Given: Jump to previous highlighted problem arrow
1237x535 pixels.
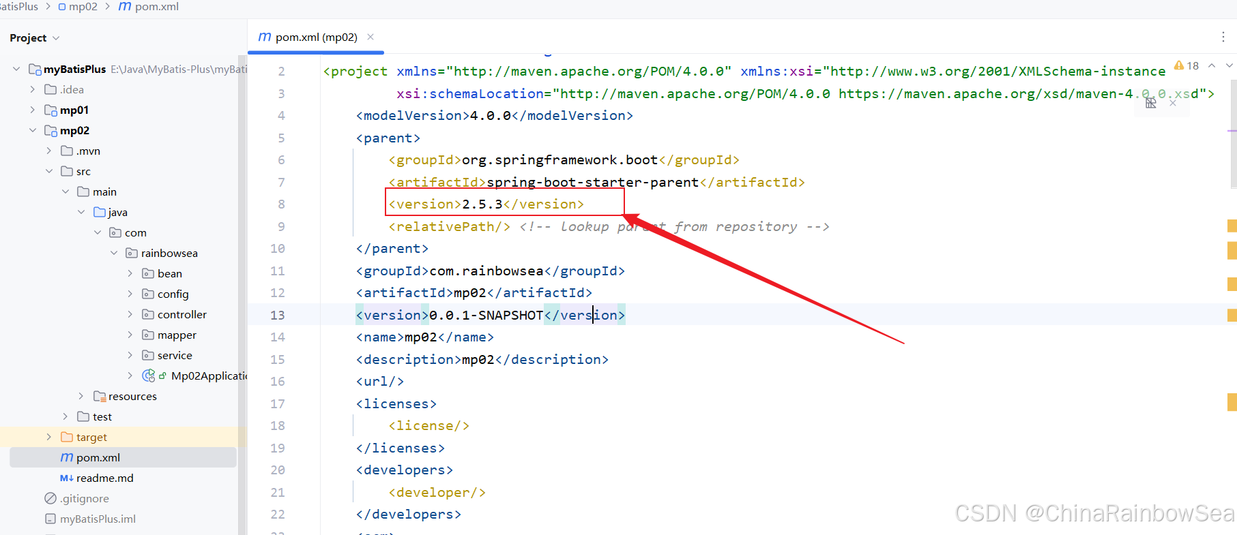Looking at the screenshot, I should click(1212, 65).
